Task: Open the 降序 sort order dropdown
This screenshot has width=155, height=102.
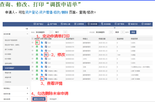Action: coord(119,32)
